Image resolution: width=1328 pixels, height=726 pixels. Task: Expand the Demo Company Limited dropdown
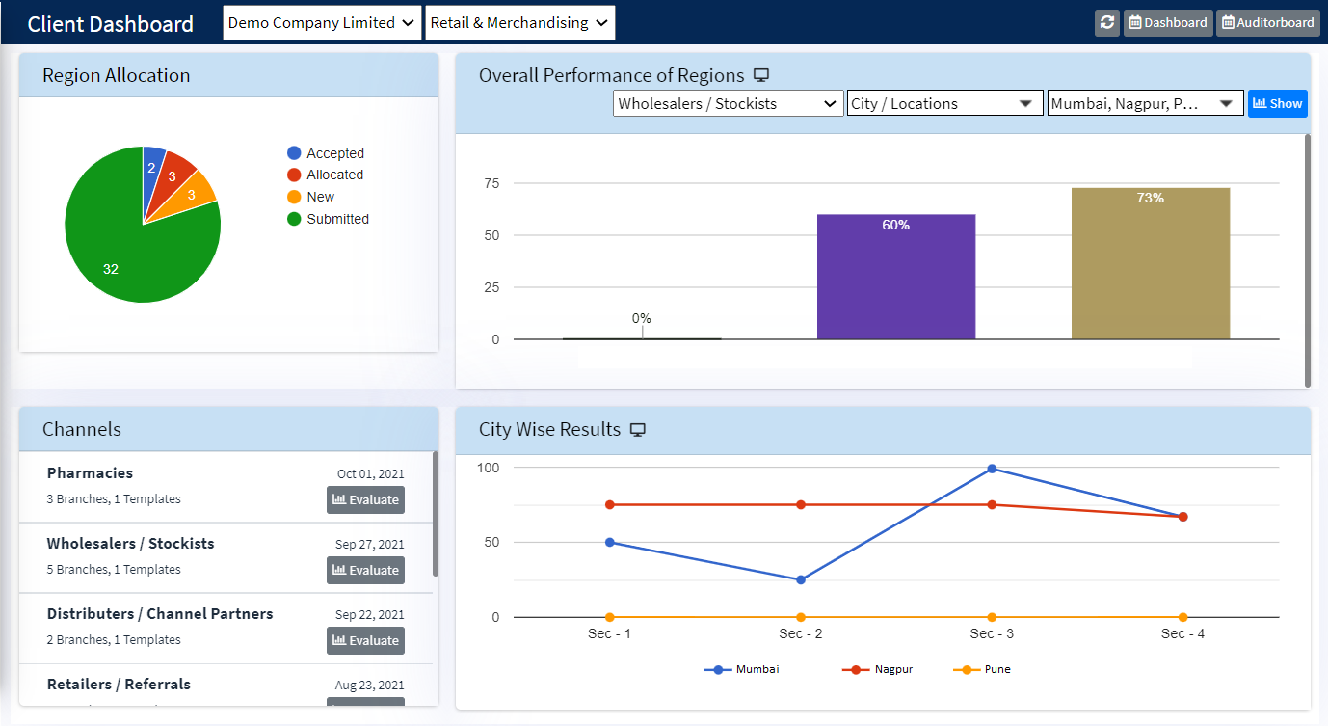tap(322, 23)
